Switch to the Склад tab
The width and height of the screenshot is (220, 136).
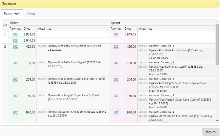coord(31,13)
